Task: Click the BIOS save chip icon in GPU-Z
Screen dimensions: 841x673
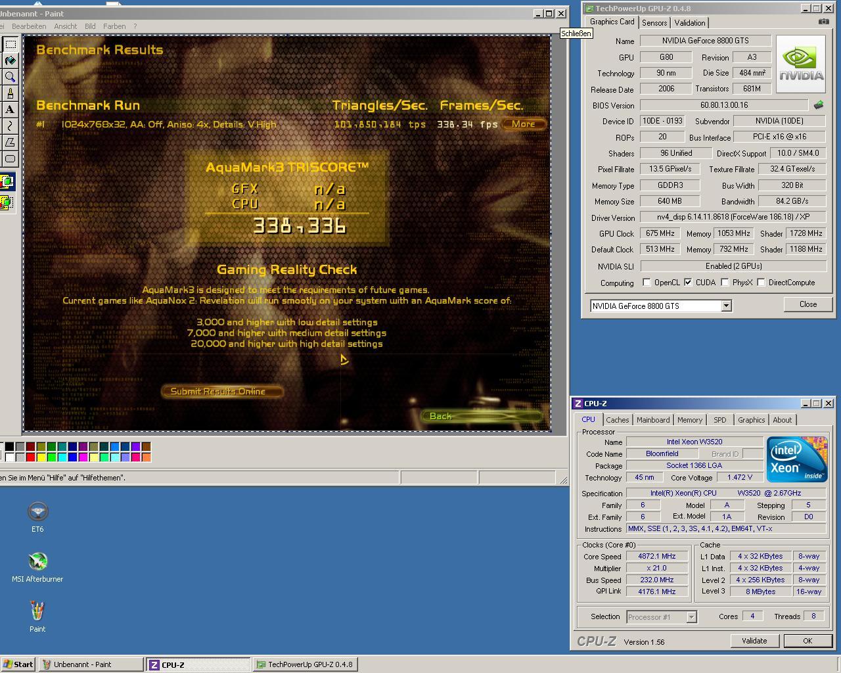Action: tap(819, 105)
